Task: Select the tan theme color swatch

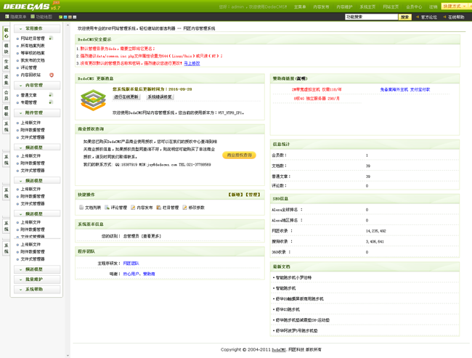Action: pyautogui.click(x=70, y=17)
